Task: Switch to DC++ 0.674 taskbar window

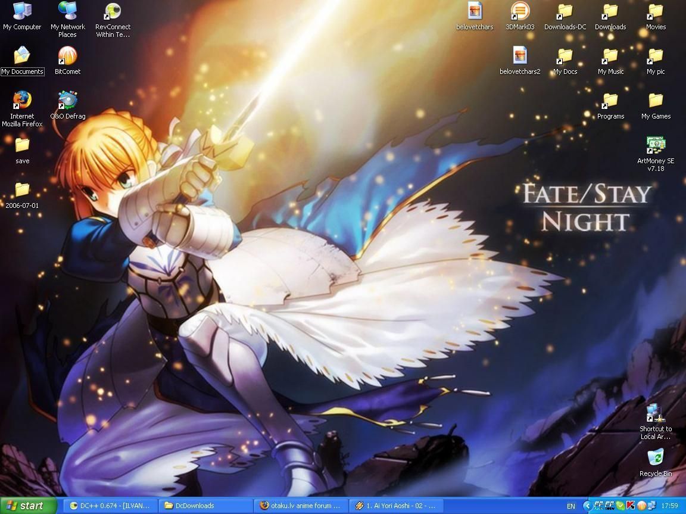Action: [110, 506]
